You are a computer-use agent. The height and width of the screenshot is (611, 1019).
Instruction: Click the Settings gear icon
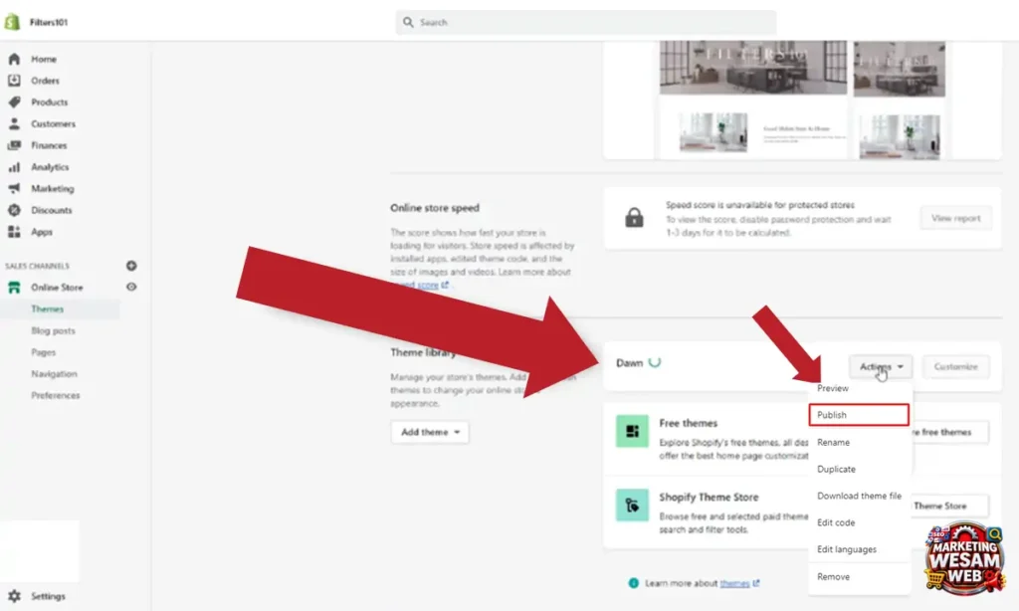(14, 596)
